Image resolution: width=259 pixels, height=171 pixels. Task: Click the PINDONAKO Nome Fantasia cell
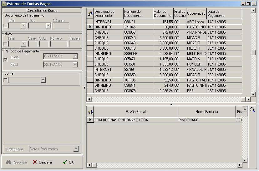[207, 120]
